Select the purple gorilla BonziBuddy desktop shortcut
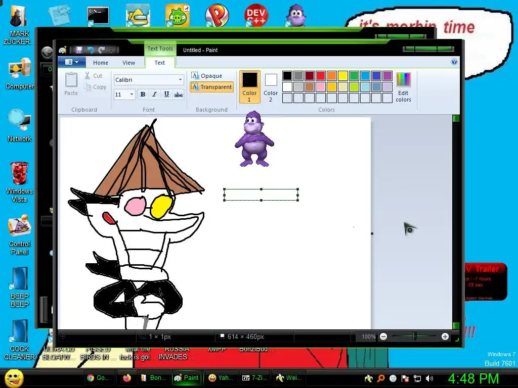The width and height of the screenshot is (518, 388). pyautogui.click(x=296, y=16)
